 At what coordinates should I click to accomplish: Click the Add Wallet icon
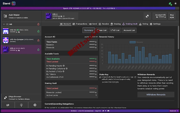click(5, 16)
